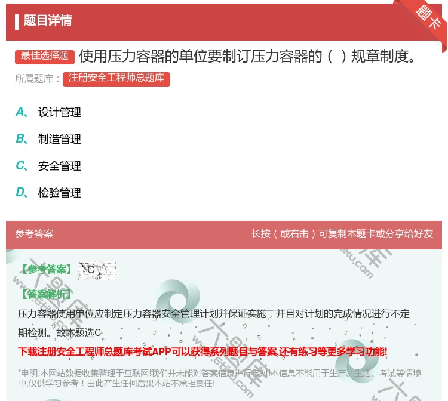Select option B 制造管理
448x401 pixels.
click(48, 139)
